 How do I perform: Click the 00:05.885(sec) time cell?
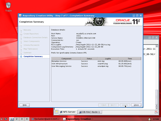125,61
